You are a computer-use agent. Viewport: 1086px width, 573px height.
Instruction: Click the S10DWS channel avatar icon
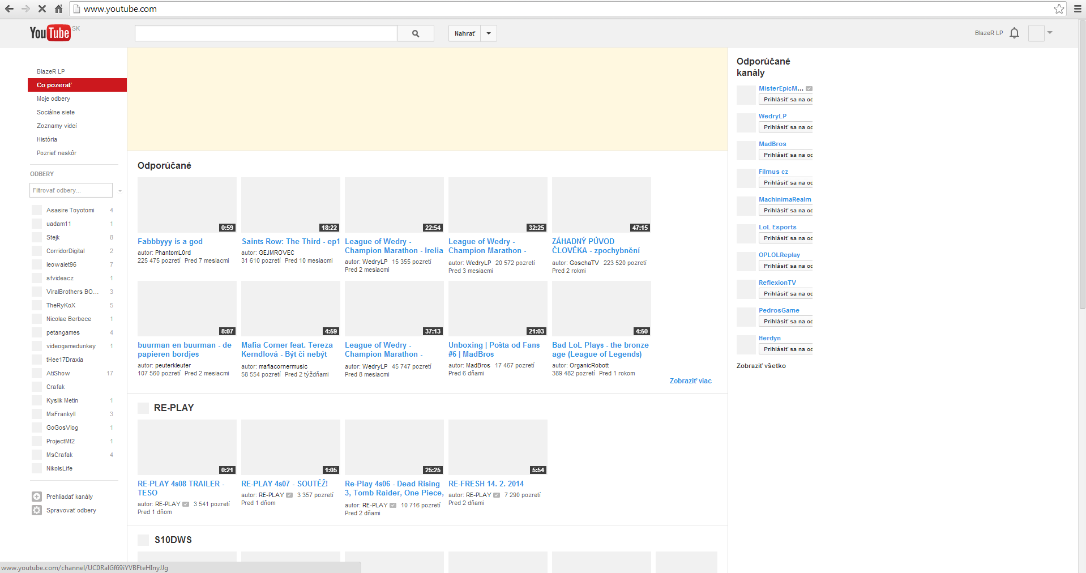143,540
